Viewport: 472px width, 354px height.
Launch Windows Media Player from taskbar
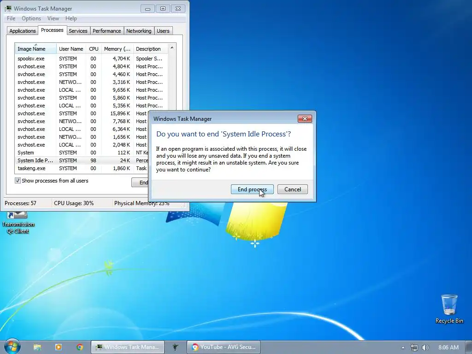click(59, 347)
